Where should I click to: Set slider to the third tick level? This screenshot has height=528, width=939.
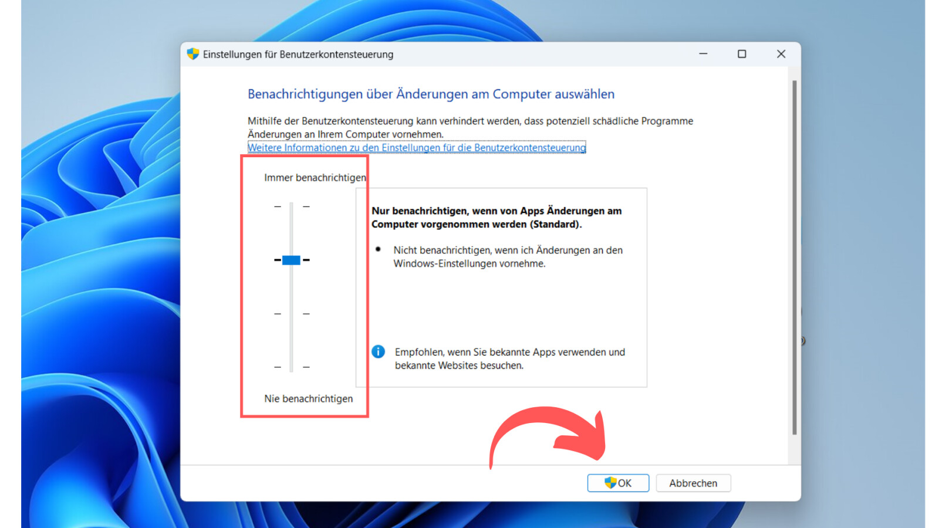[x=291, y=314]
